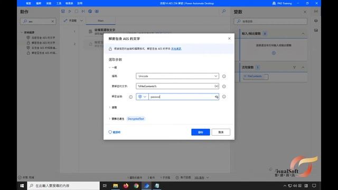Open the Images pane icon on right sidebar
This screenshot has height=190, width=338.
tap(316, 31)
